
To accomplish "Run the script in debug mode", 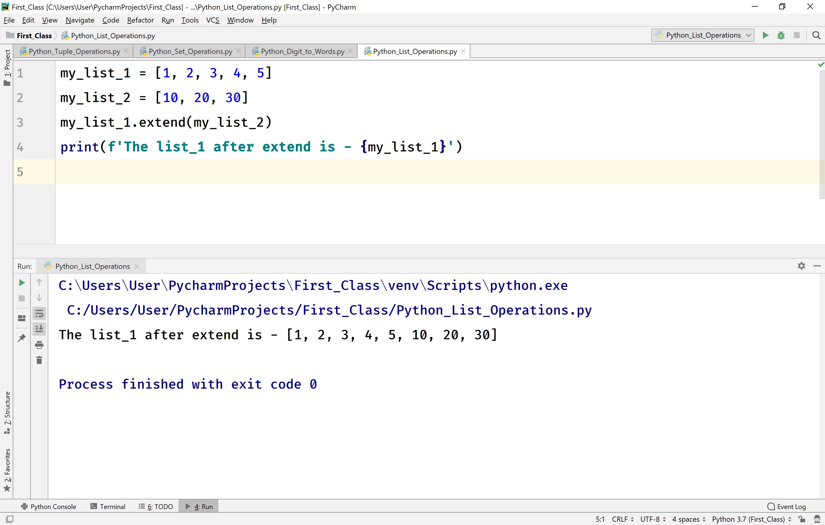I will (781, 35).
